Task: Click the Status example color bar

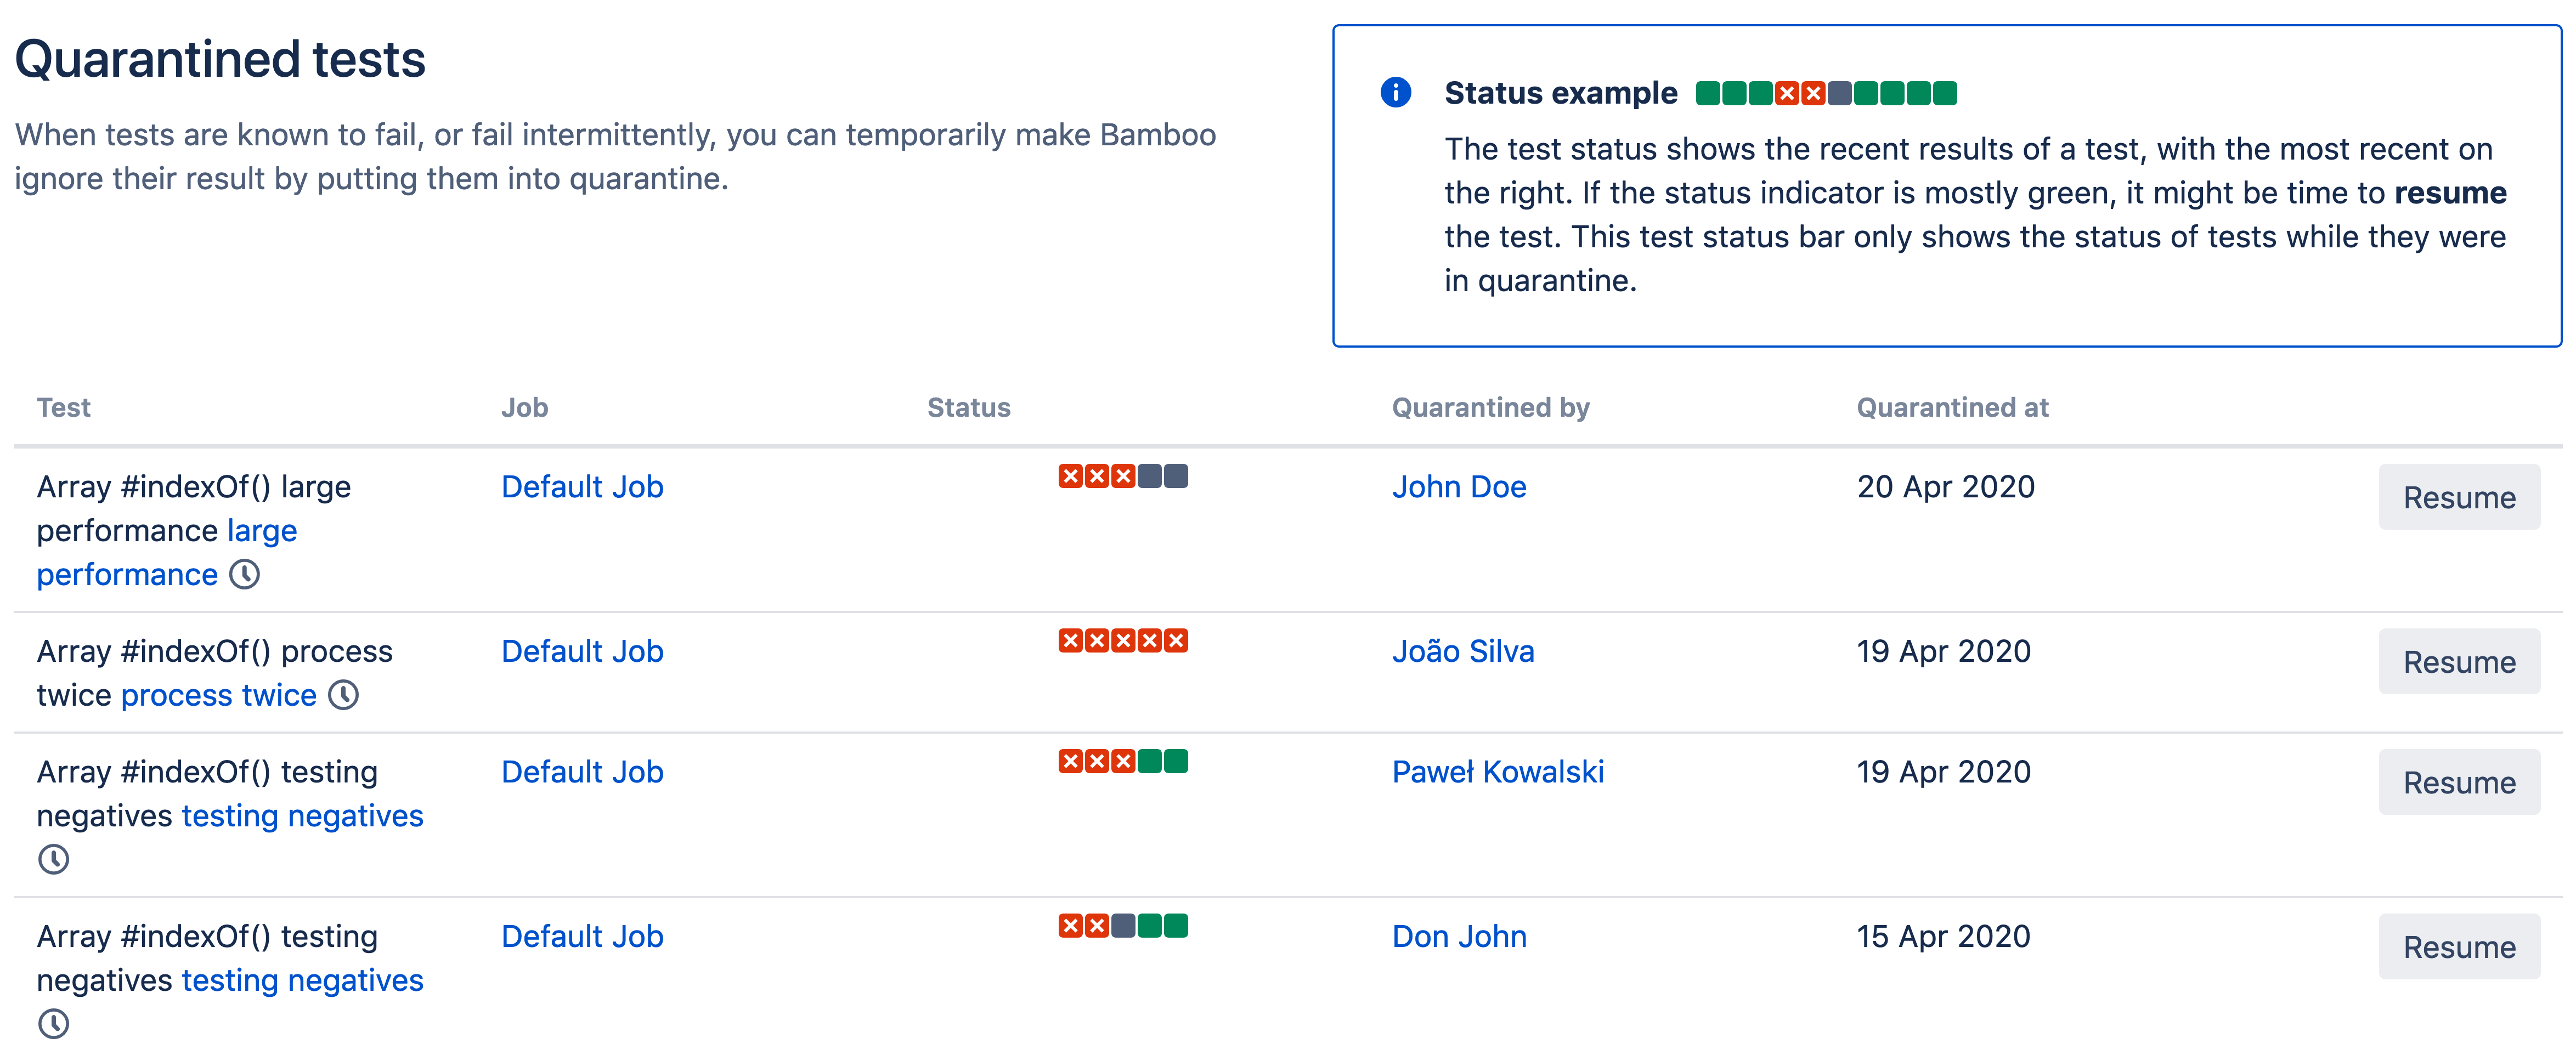Action: (1826, 94)
